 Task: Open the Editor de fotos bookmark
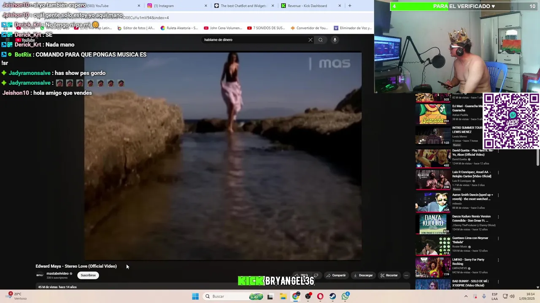(x=136, y=28)
